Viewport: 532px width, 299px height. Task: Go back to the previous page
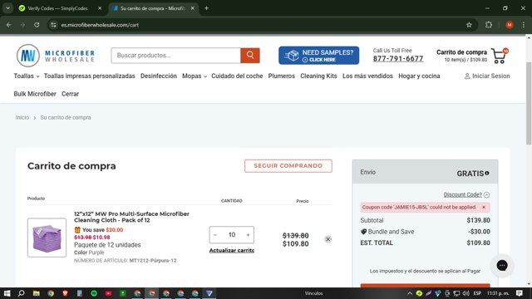click(9, 25)
